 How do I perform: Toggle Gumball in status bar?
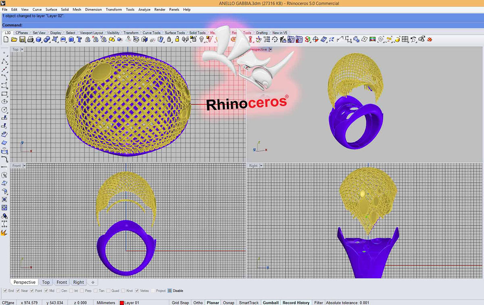(271, 303)
